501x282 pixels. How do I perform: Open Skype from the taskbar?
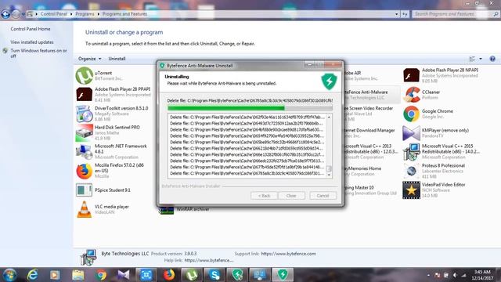click(214, 275)
